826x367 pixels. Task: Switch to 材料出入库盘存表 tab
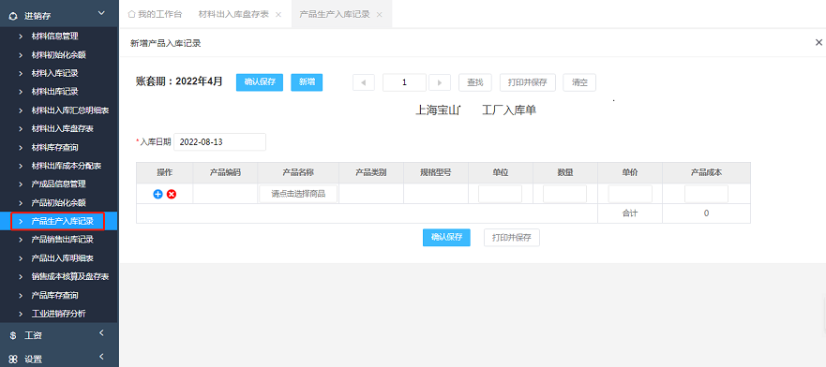click(233, 14)
